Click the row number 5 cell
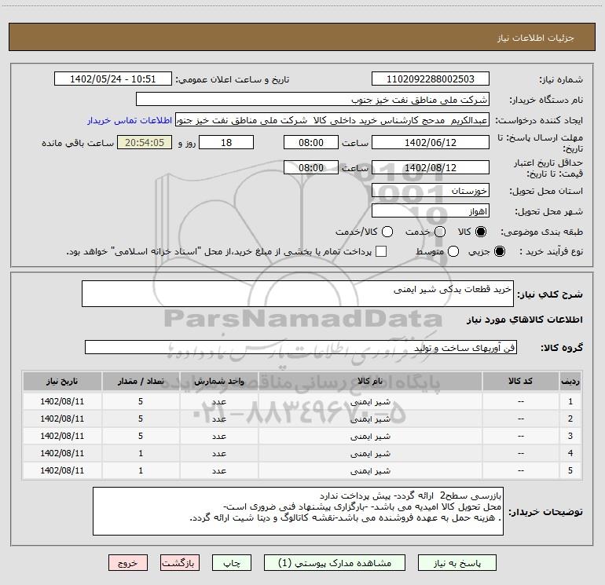The width and height of the screenshot is (605, 585). 570,470
